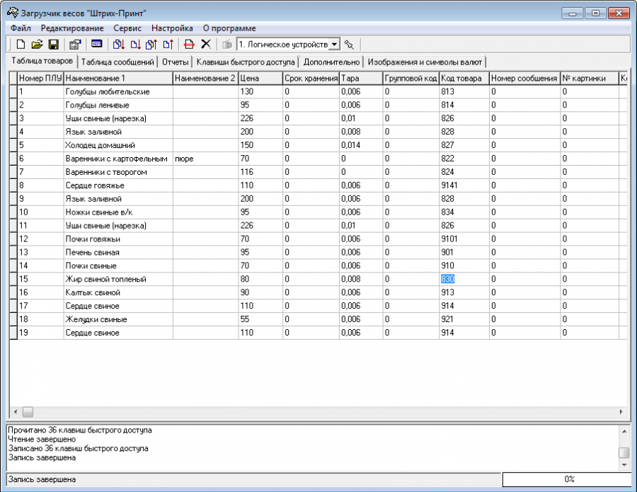Click the connection plug icon beside device dropdown
The image size is (637, 492).
pos(349,45)
